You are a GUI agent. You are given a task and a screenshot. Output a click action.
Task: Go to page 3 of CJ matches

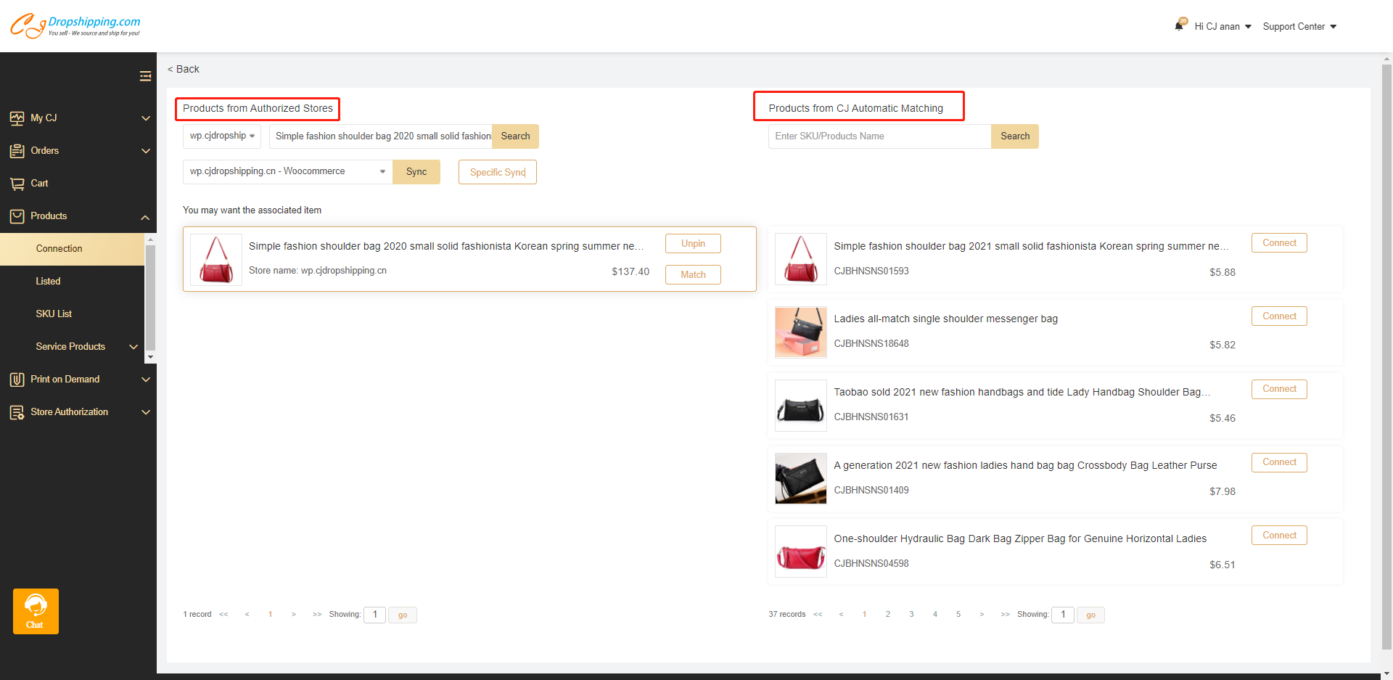pyautogui.click(x=911, y=615)
